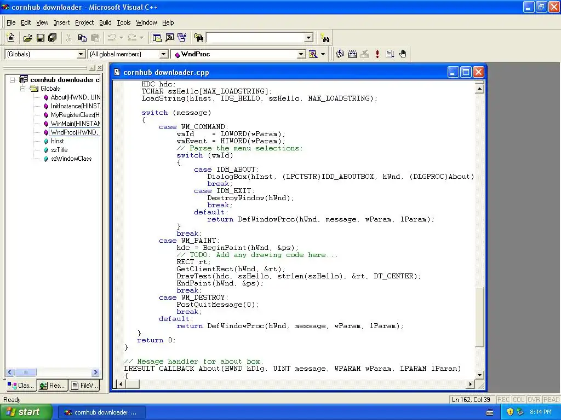Cut the selection with scissors icon
The image size is (561, 420).
coord(68,38)
